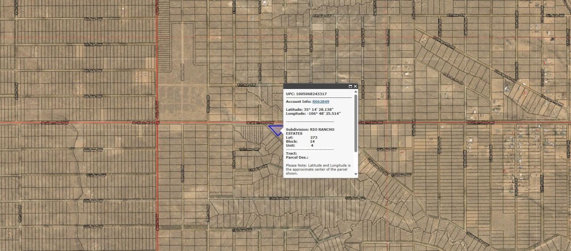Click the Tract field label in popup
Viewport: 571px width, 251px height.
(291, 153)
